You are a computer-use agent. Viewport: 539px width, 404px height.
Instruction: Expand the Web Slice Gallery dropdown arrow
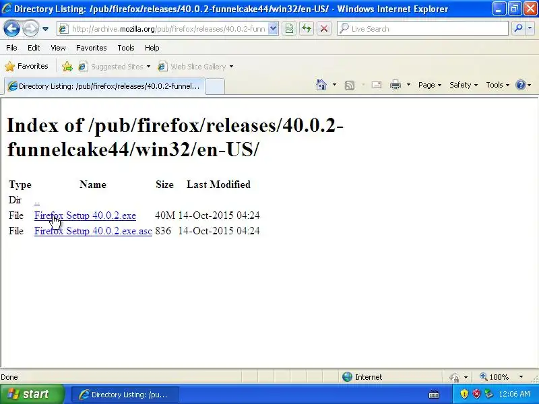(231, 67)
